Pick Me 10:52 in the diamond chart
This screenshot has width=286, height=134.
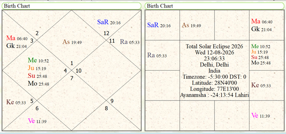38,60
